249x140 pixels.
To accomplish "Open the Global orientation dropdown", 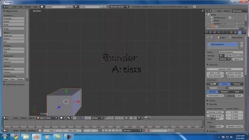I will (x=97, y=118).
